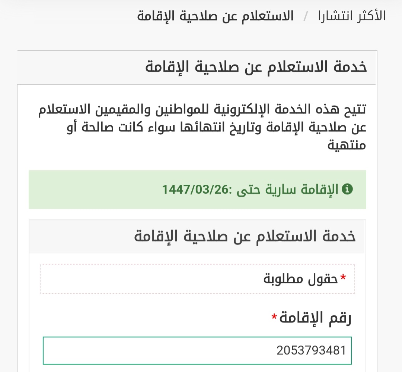Click the expiry date 1447/03/26
402x372 pixels.
195,190
